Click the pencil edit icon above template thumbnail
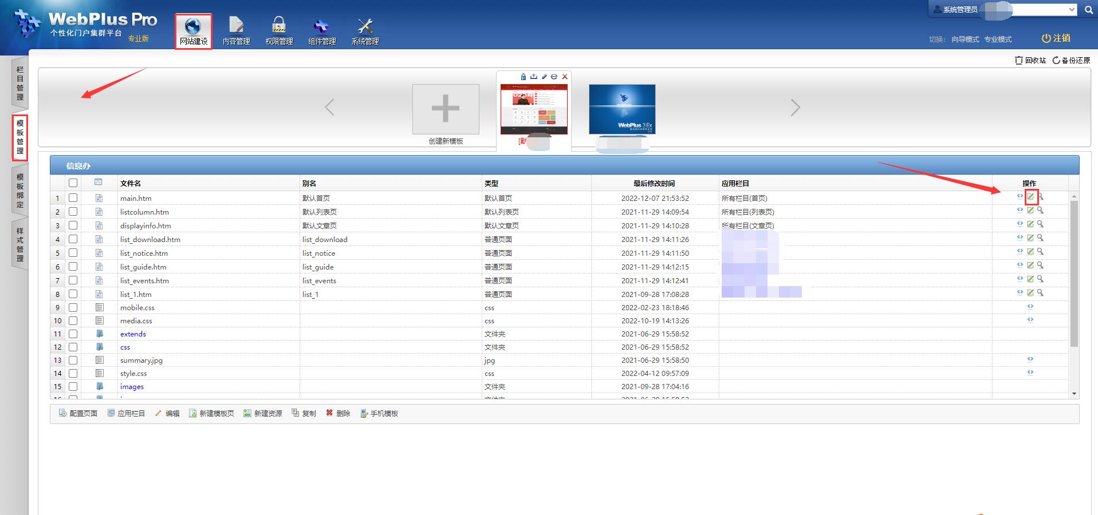 (x=544, y=77)
